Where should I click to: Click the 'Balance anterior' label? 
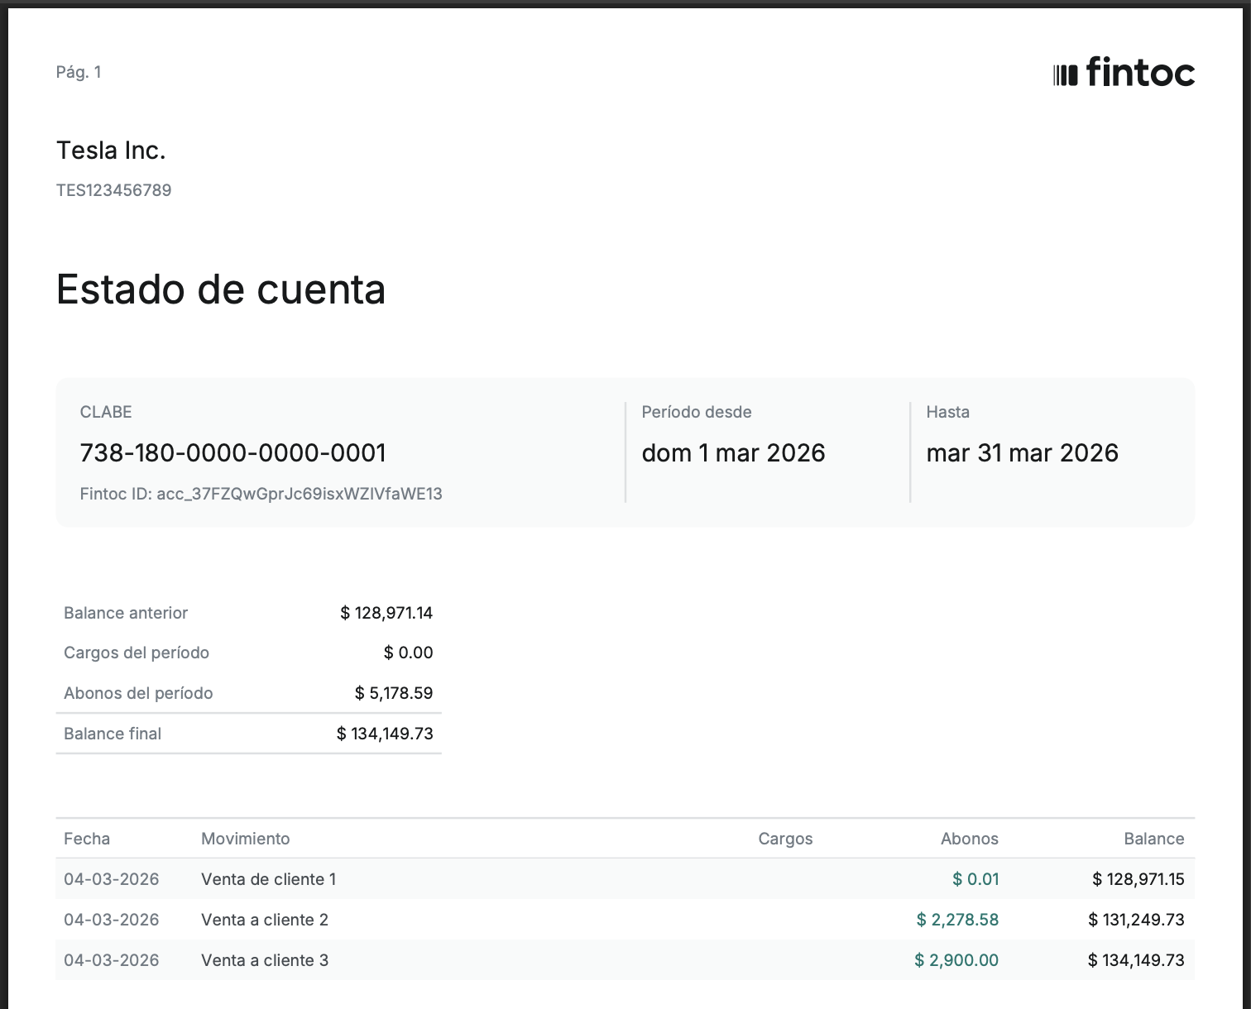[126, 613]
